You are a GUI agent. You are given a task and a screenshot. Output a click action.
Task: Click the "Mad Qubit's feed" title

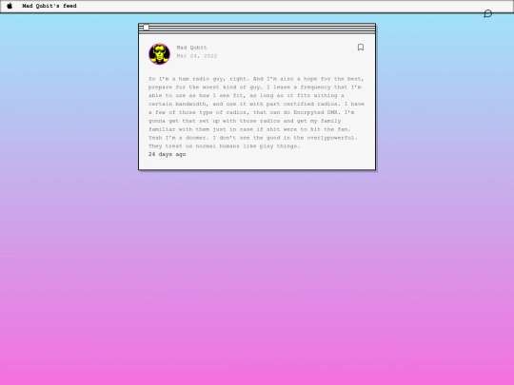[x=49, y=6]
